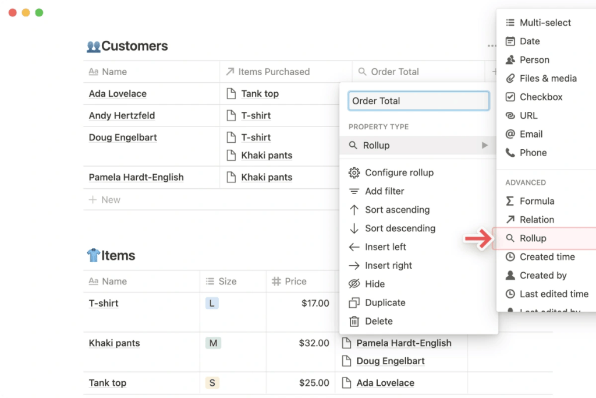Click the Items database shirt icon
Viewport: 596px width, 398px height.
coord(93,255)
